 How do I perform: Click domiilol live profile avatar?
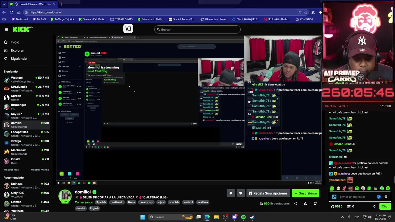pos(65,196)
